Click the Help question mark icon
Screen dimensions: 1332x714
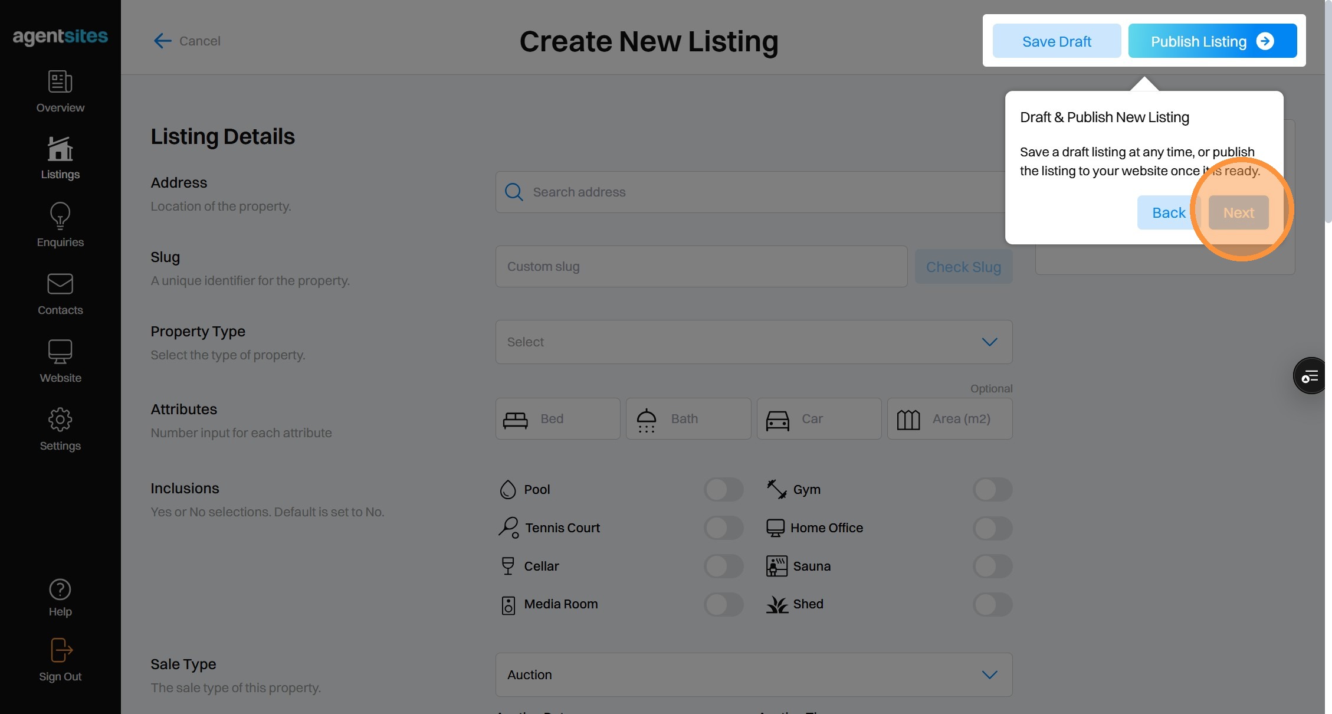(x=60, y=589)
